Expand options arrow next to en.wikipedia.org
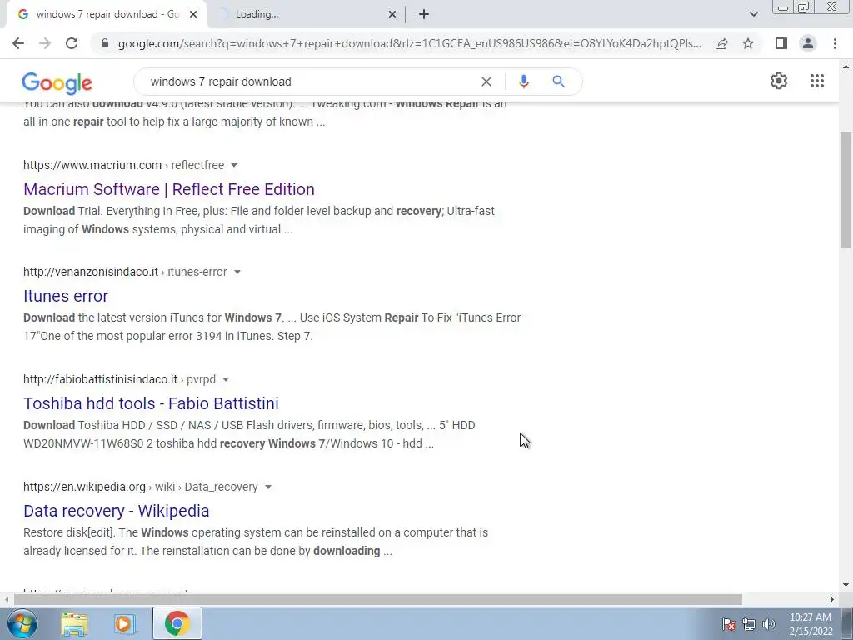 tap(267, 487)
